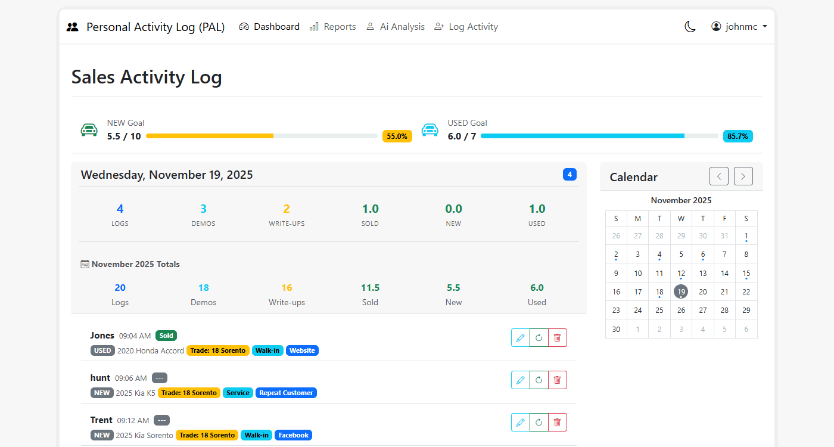This screenshot has width=834, height=447.
Task: Click the people icon next to Personal Activity Log
Action: (x=72, y=26)
